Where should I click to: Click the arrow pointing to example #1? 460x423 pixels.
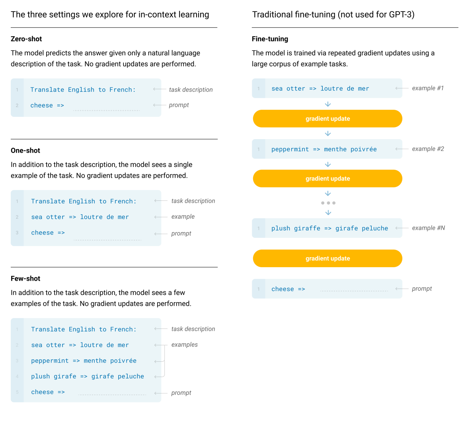pos(402,88)
